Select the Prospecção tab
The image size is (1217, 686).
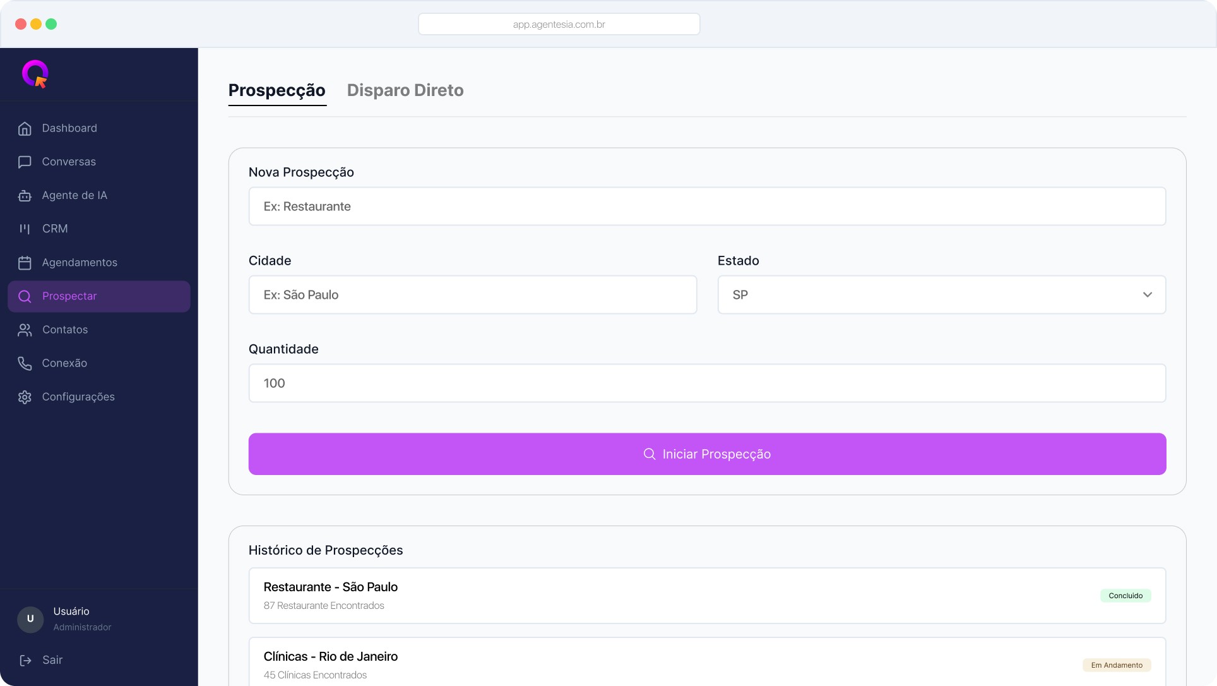click(x=276, y=90)
